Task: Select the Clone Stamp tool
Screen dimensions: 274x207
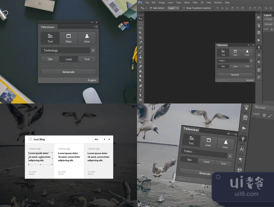Action: pyautogui.click(x=140, y=57)
